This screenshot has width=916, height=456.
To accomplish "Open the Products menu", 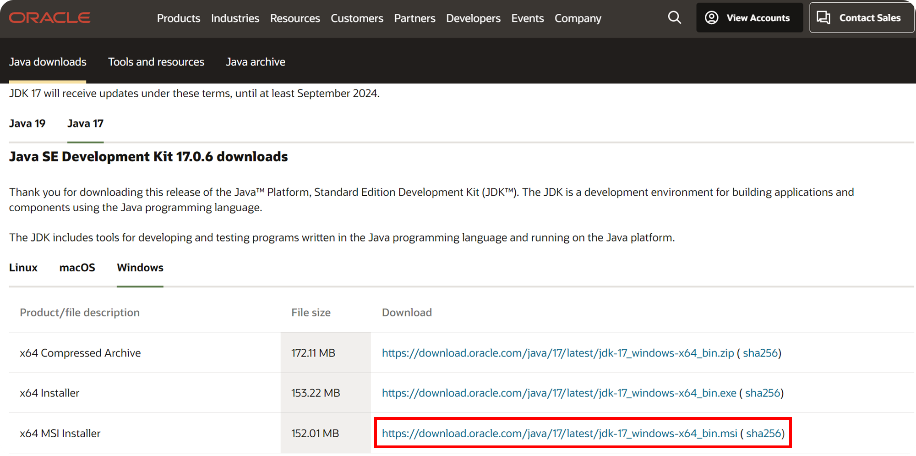I will [x=179, y=18].
